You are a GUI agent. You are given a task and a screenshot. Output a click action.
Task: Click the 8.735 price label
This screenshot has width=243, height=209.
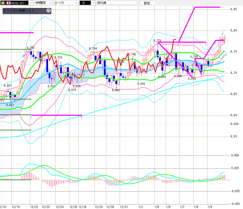pos(194,56)
